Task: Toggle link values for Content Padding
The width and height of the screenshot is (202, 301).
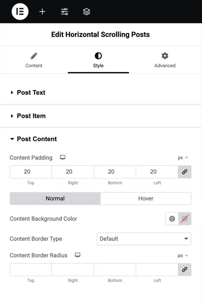Action: (185, 172)
